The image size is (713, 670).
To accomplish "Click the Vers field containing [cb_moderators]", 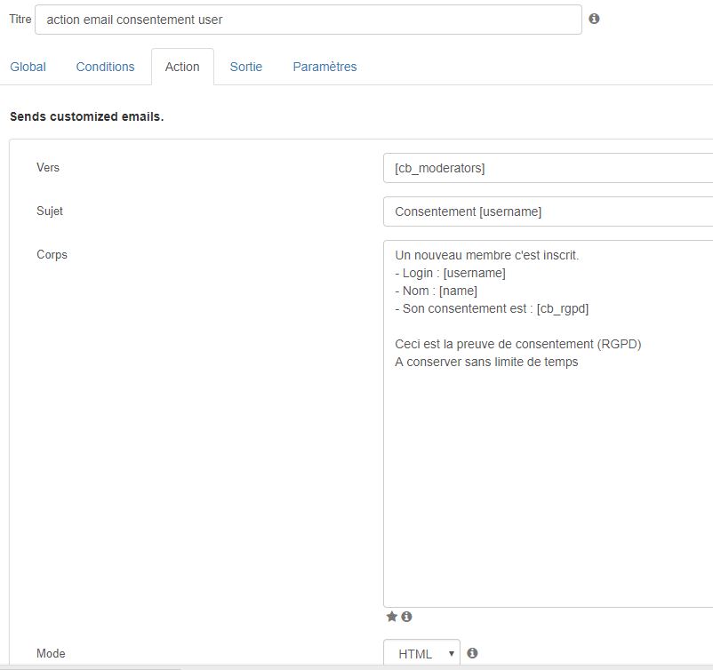I will click(x=548, y=168).
